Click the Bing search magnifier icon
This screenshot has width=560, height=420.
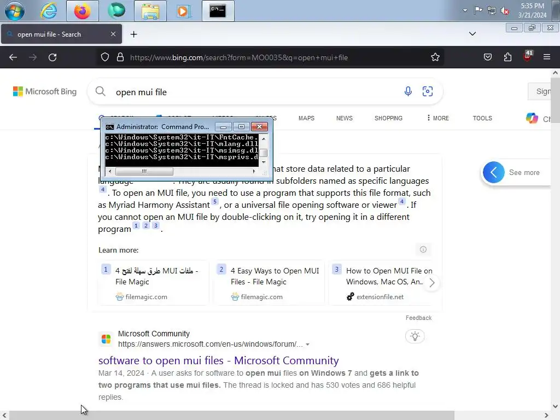(x=101, y=91)
